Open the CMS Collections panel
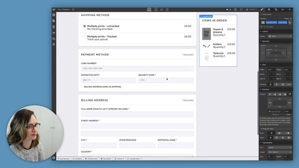299x168 pixels. 54,27
